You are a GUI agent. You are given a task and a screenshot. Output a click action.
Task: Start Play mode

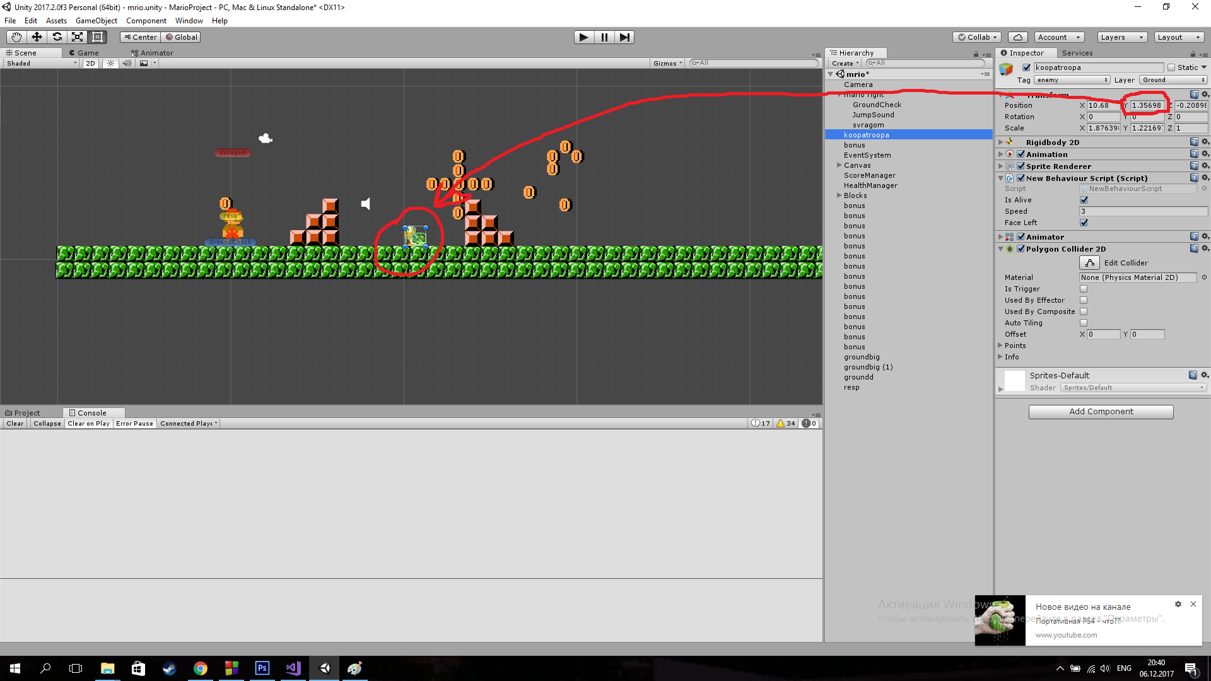pyautogui.click(x=584, y=37)
